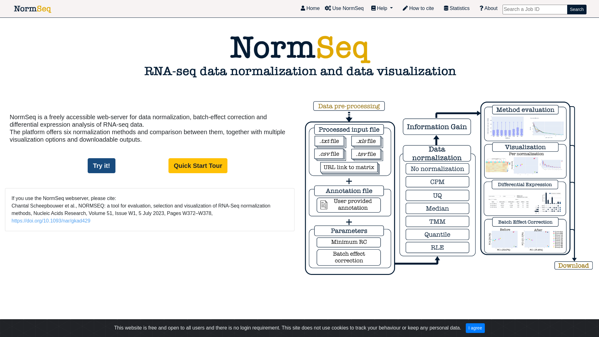599x337 pixels.
Task: Click the gears icon beside Use NormSeq
Action: pos(328,8)
